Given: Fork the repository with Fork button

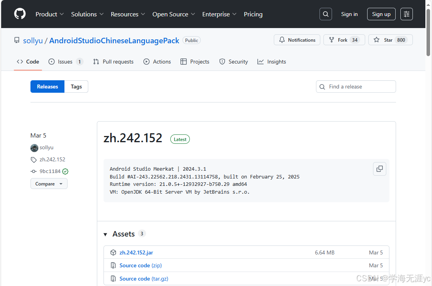Looking at the screenshot, I should click(x=344, y=40).
